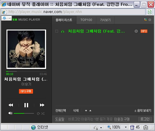Click the 00:10 elapsed time

click(x=9, y=74)
